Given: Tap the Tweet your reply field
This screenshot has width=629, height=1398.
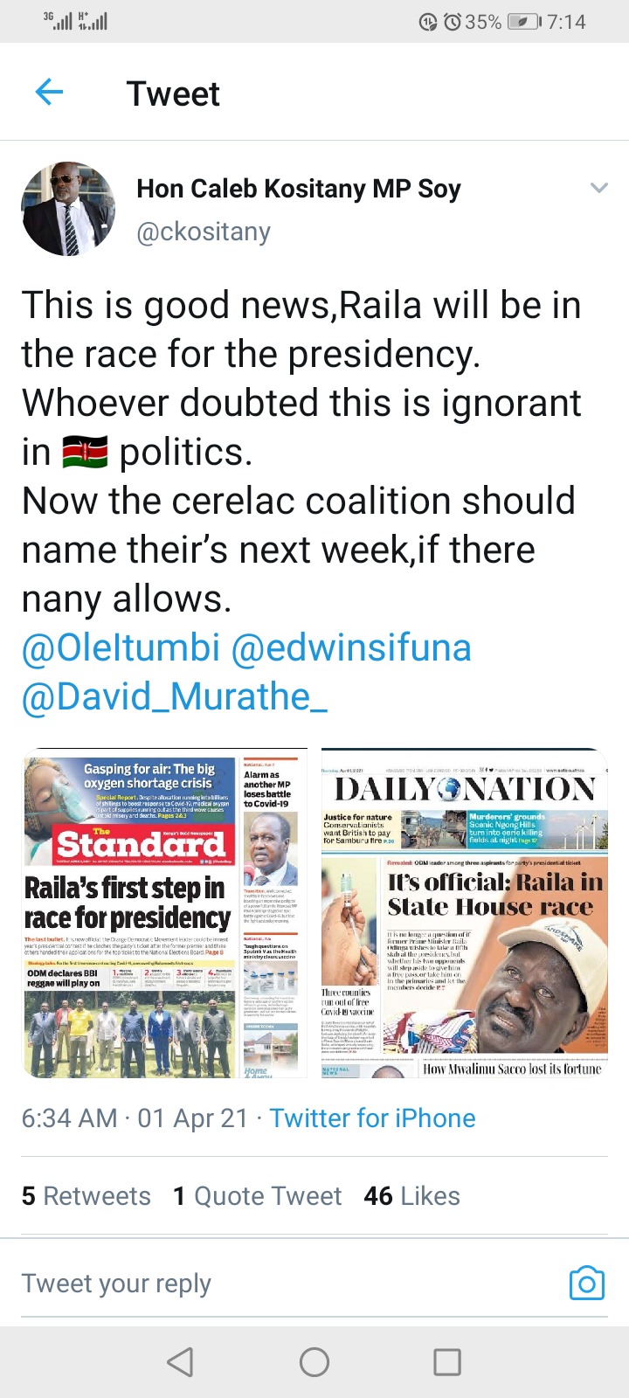Looking at the screenshot, I should (288, 1283).
